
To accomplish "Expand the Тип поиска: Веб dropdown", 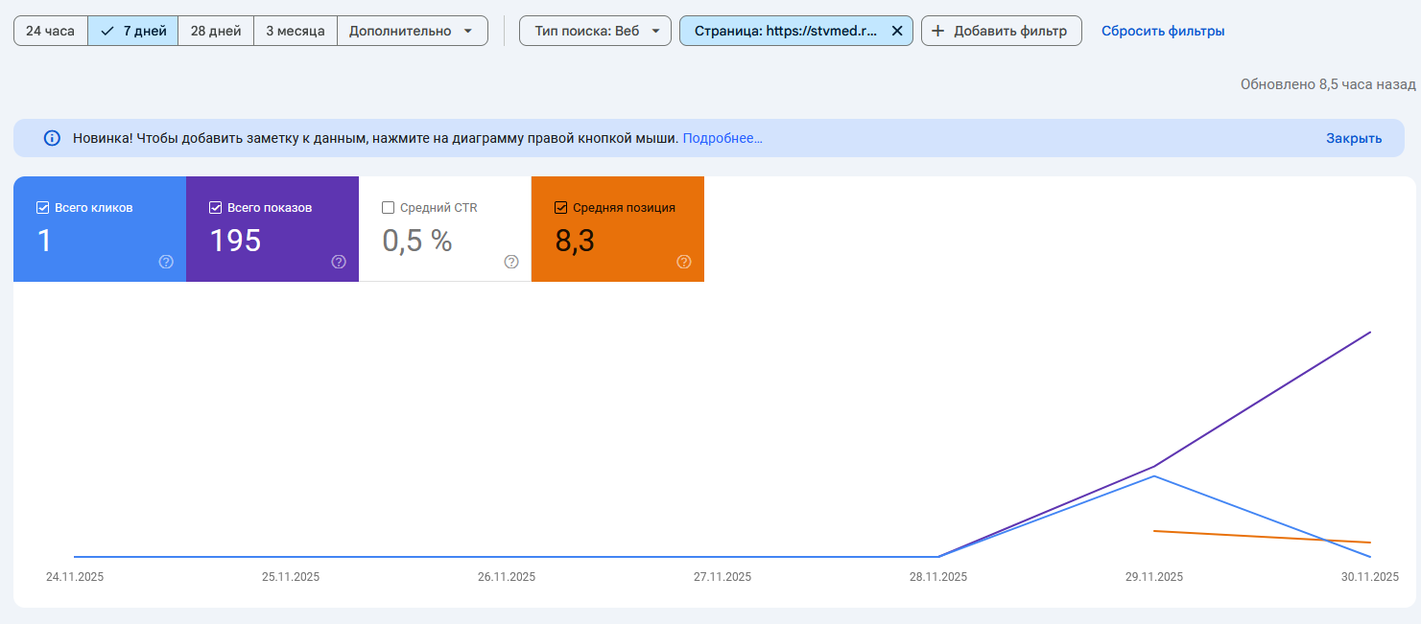I will [x=595, y=31].
